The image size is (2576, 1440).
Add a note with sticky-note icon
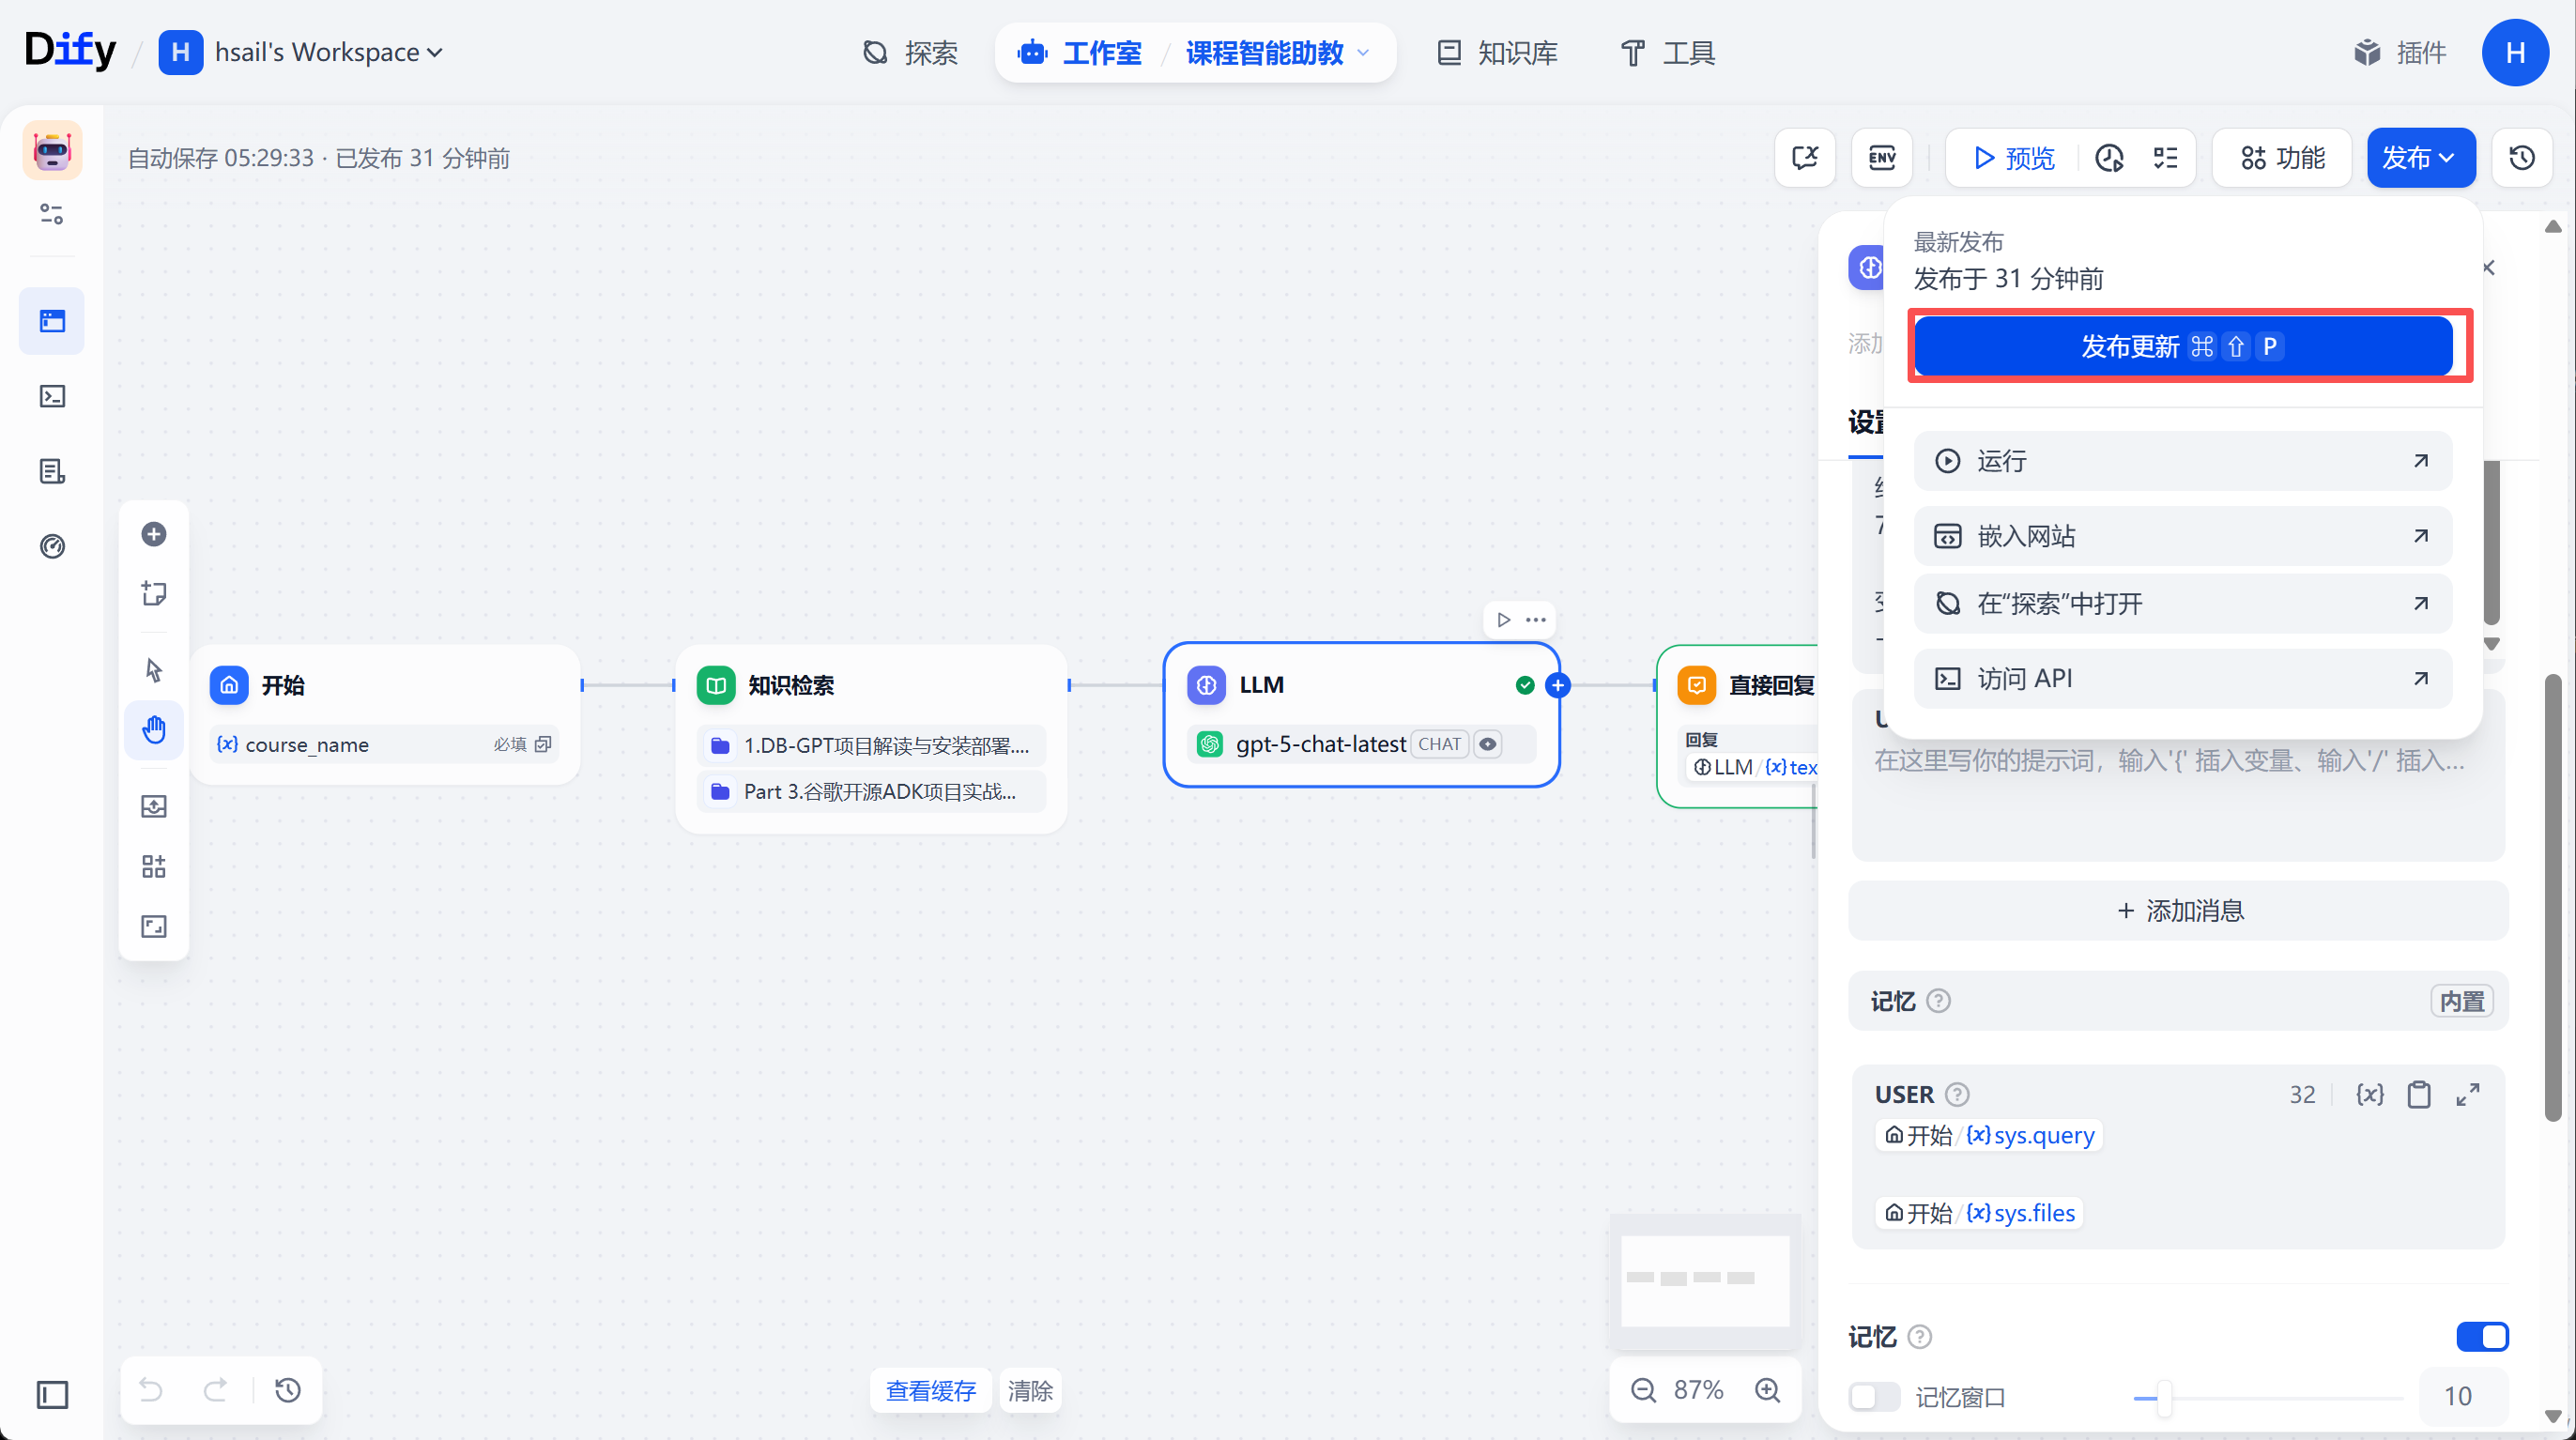click(154, 594)
